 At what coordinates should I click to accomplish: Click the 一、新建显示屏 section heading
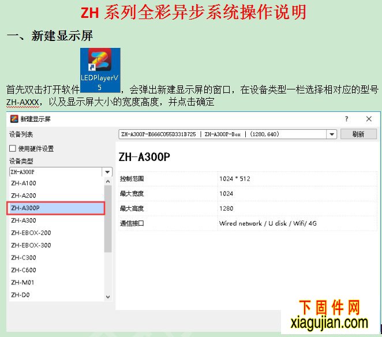[50, 36]
